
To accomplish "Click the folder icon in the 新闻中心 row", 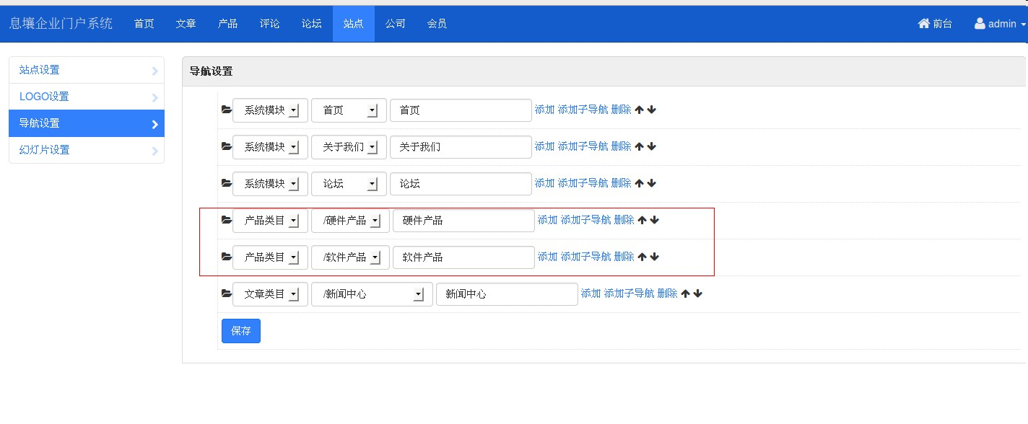I will point(226,293).
